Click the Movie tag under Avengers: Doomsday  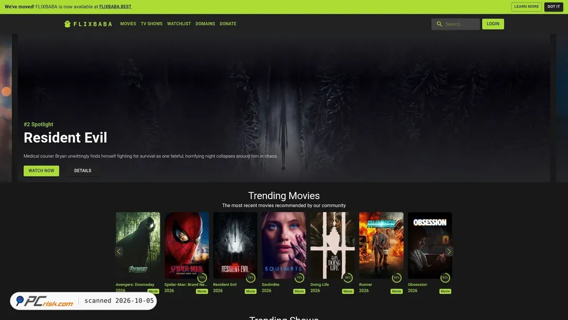coord(153,291)
